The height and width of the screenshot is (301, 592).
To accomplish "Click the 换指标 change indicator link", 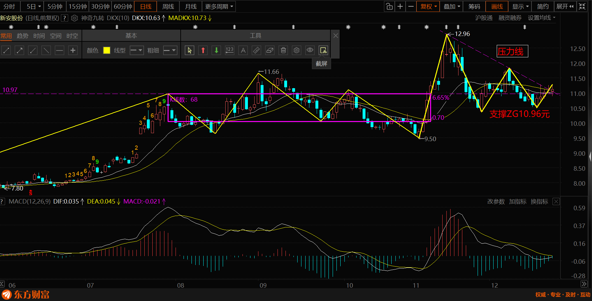I will point(539,202).
